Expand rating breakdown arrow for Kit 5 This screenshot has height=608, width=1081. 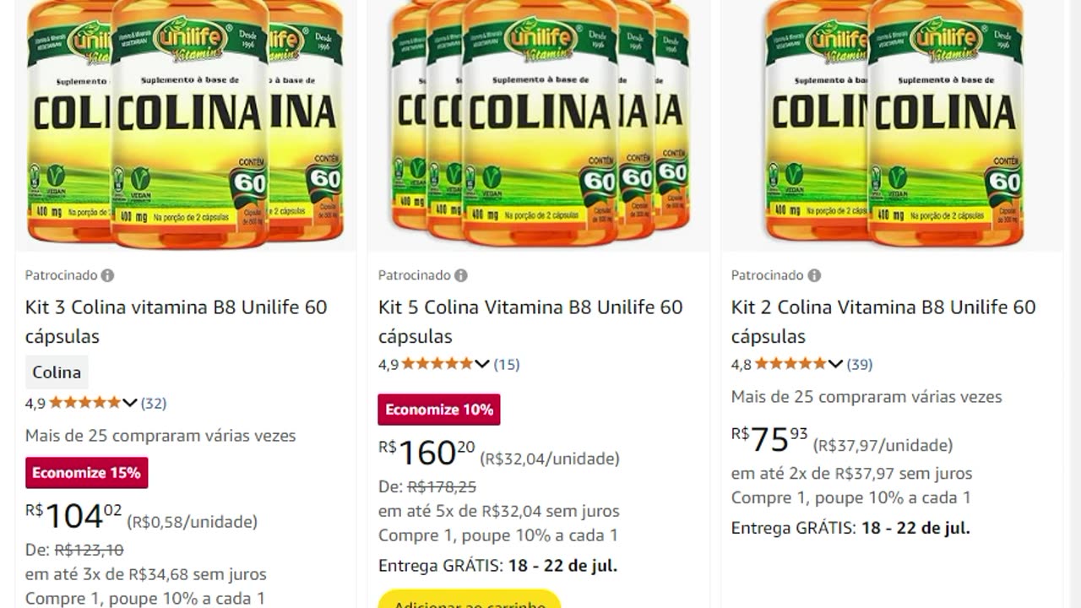pos(482,364)
